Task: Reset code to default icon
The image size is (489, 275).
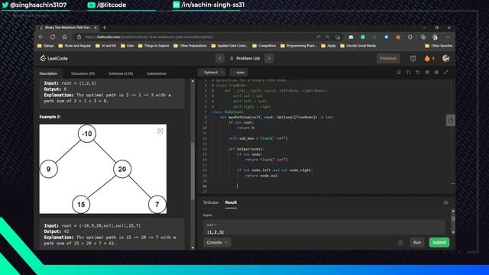Action: (x=418, y=73)
